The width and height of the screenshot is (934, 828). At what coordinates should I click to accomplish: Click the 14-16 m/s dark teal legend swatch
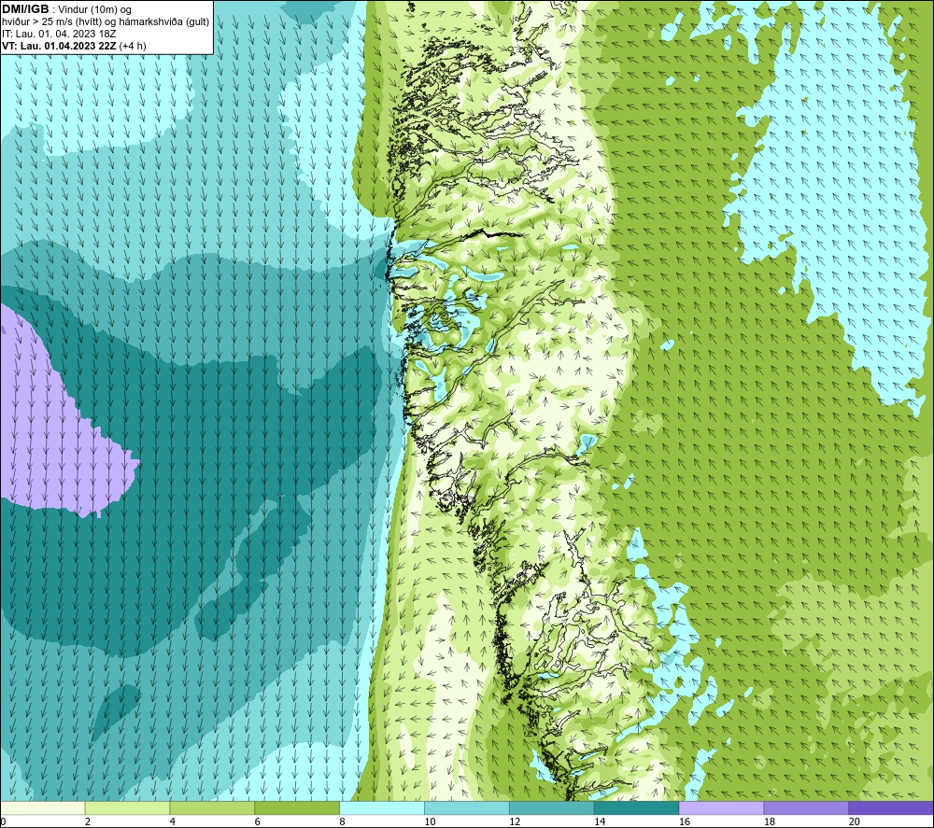[636, 807]
